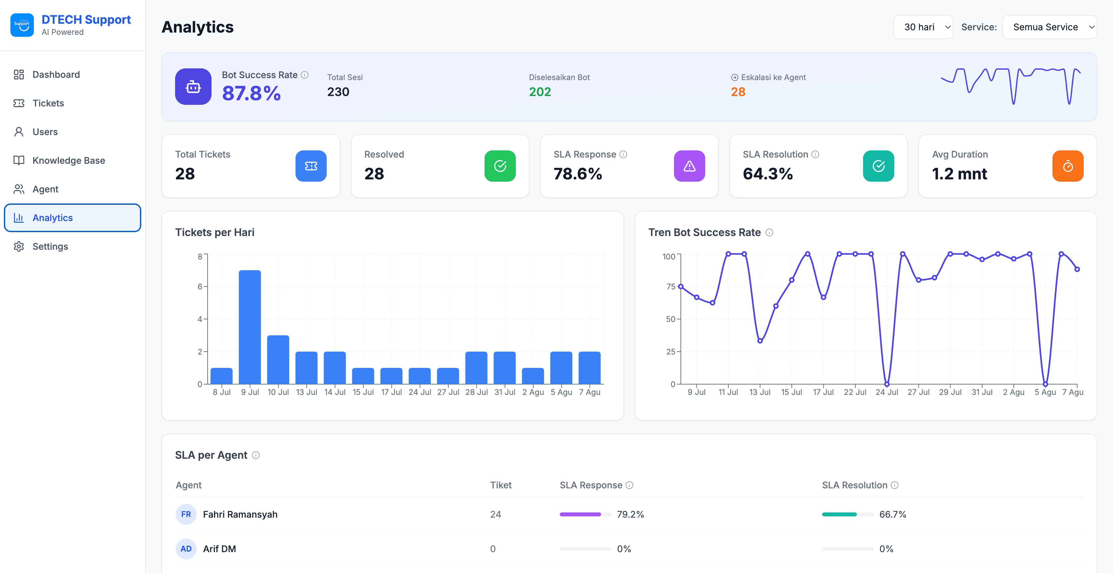Show info for SLA Response card
This screenshot has width=1113, height=573.
(623, 154)
